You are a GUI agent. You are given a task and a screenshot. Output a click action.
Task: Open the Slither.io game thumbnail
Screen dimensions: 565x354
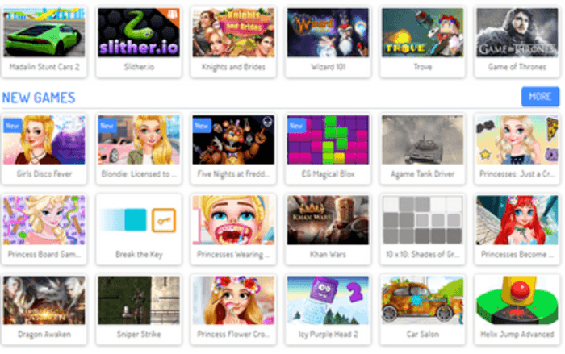point(139,33)
